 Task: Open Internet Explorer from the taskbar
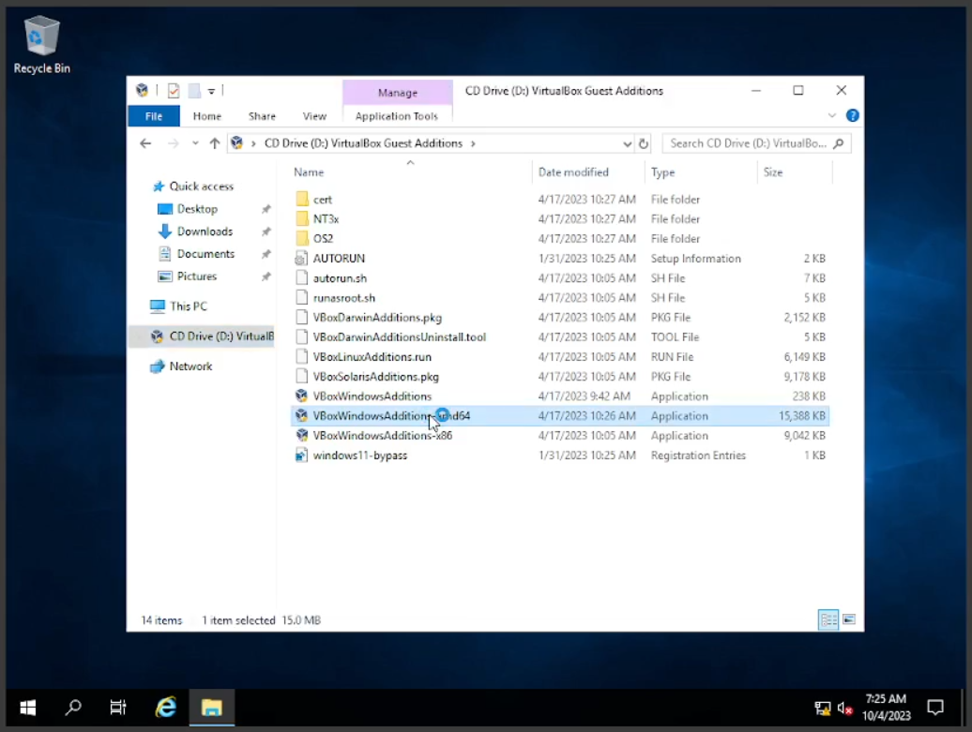click(x=166, y=708)
